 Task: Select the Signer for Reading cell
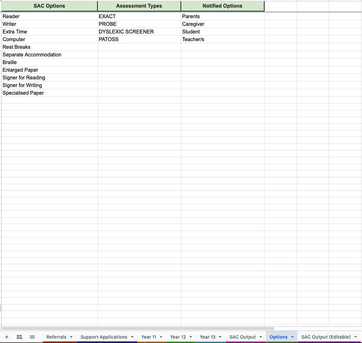(50, 78)
